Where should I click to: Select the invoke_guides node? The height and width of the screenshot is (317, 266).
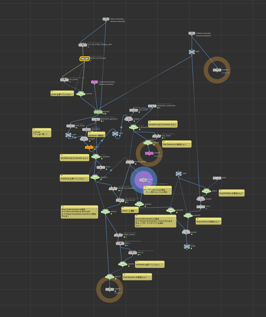pyautogui.click(x=130, y=162)
